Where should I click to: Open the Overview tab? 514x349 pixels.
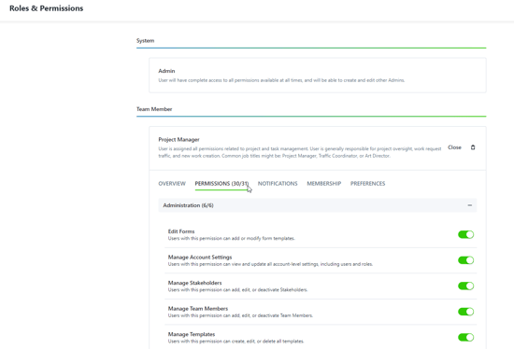tap(172, 183)
